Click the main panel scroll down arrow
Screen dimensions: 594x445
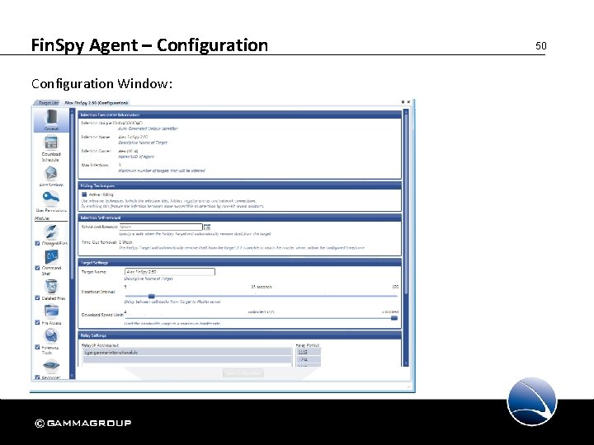coord(406,363)
